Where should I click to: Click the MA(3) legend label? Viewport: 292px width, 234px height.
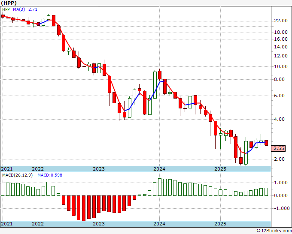pos(19,9)
